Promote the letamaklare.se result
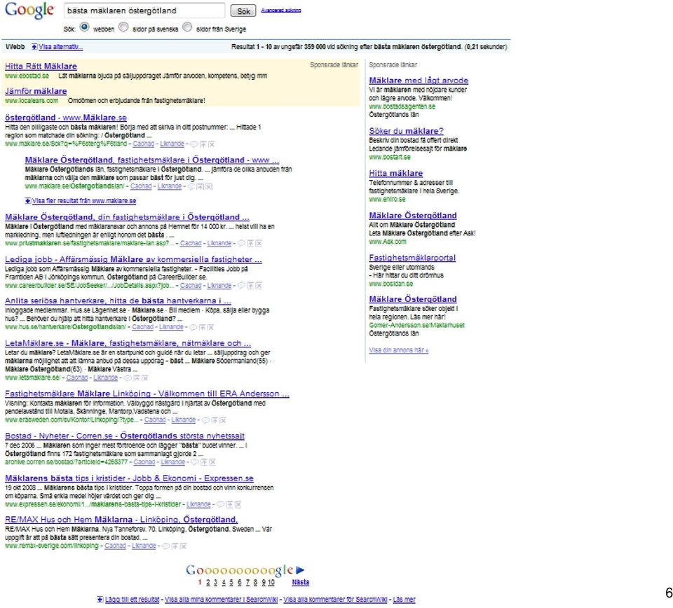 [137, 378]
